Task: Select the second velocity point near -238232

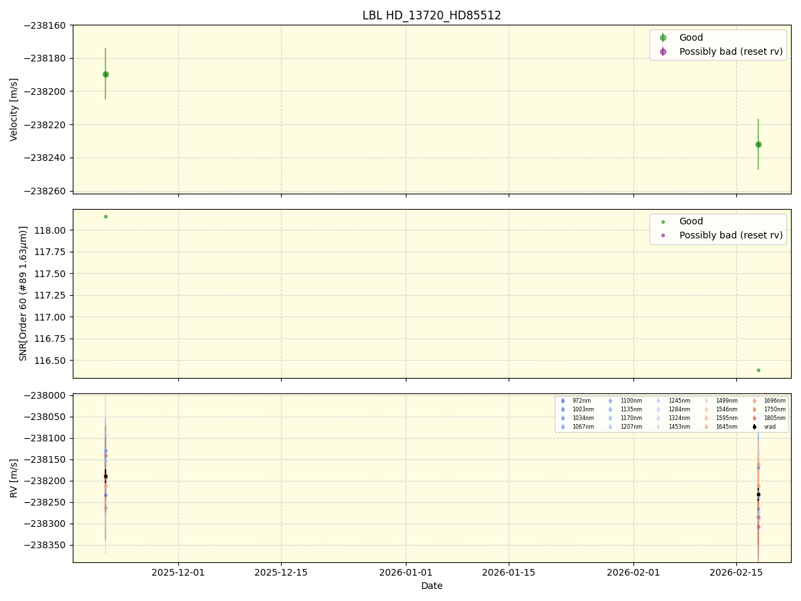Action: [x=758, y=144]
